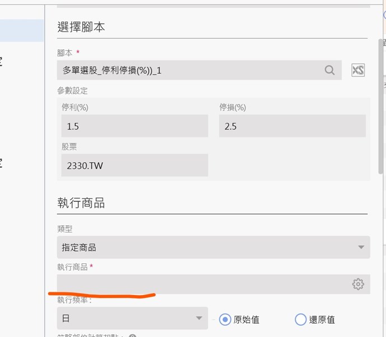This screenshot has width=386, height=337.
Task: Open the 執行頻率 dropdown showing 日
Action: click(x=132, y=319)
